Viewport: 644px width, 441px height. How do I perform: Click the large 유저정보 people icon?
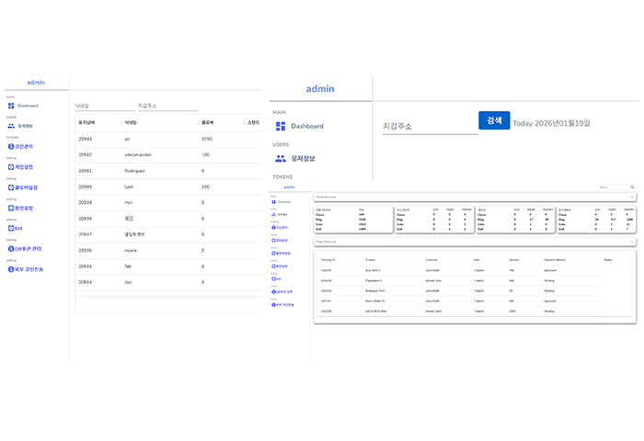coord(281,158)
